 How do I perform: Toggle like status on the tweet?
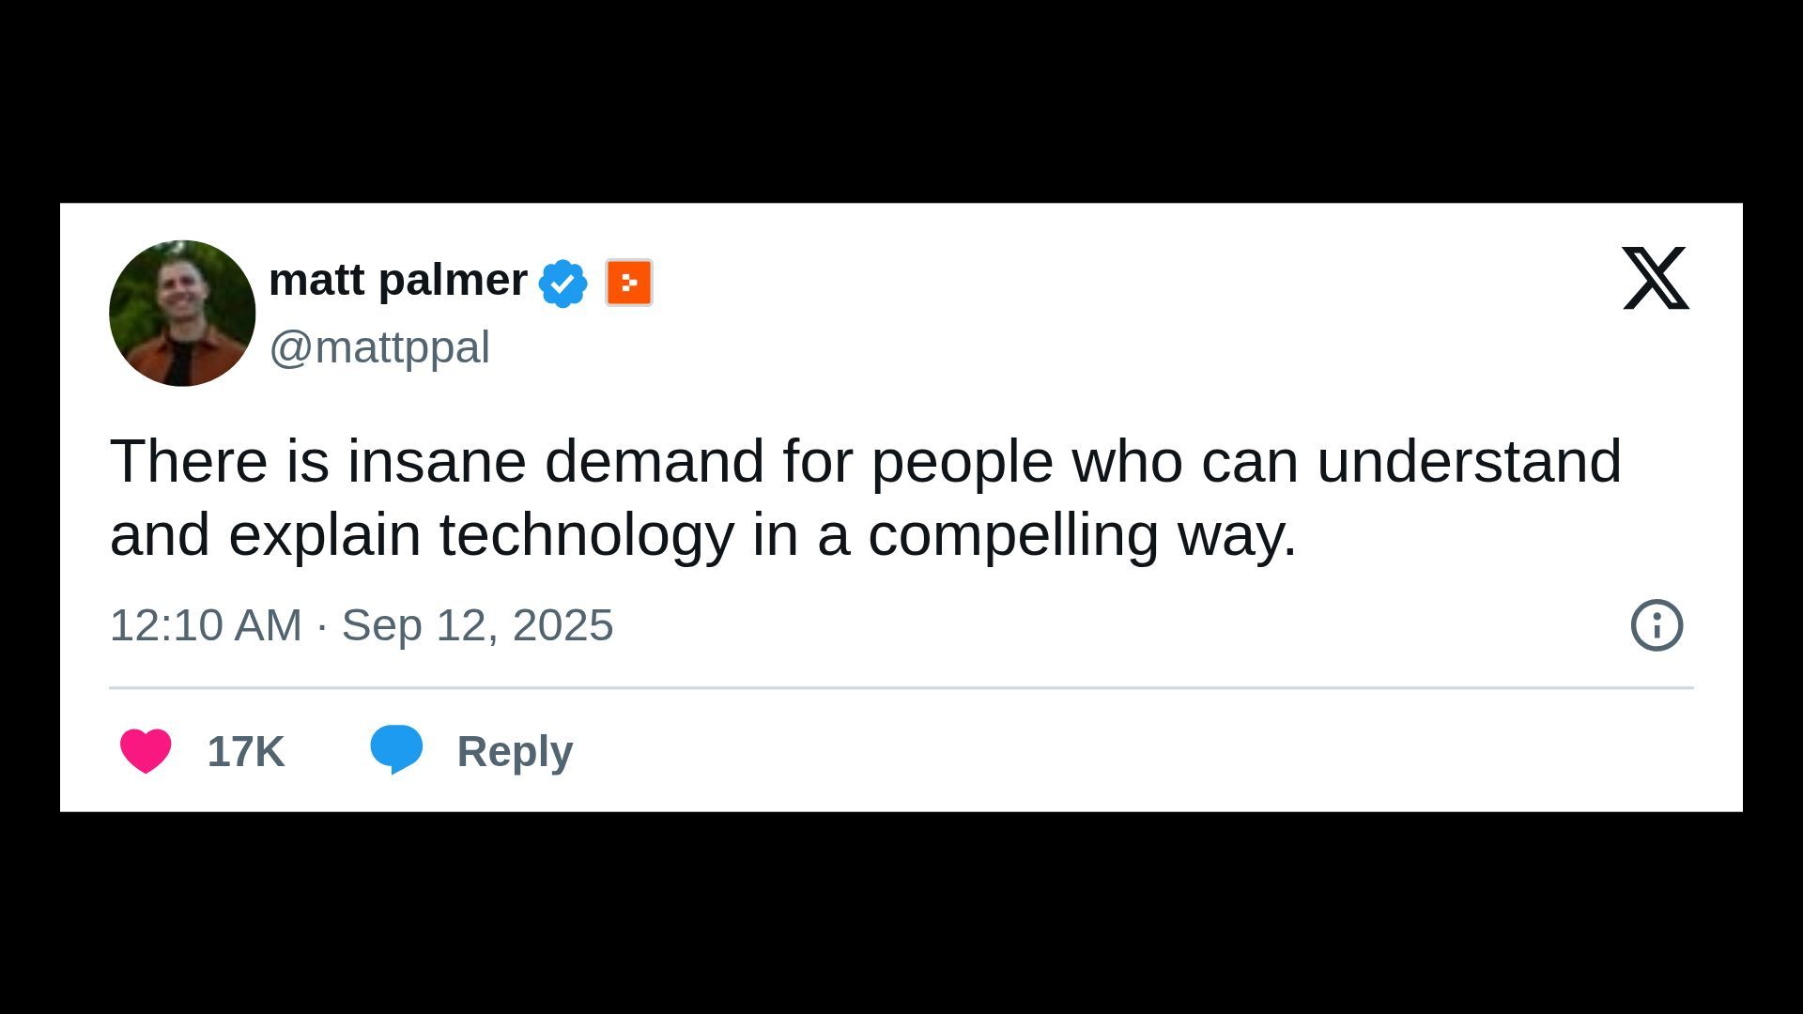146,748
